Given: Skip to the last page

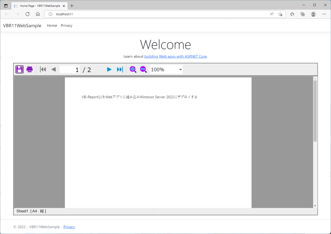Looking at the screenshot, I should point(119,69).
